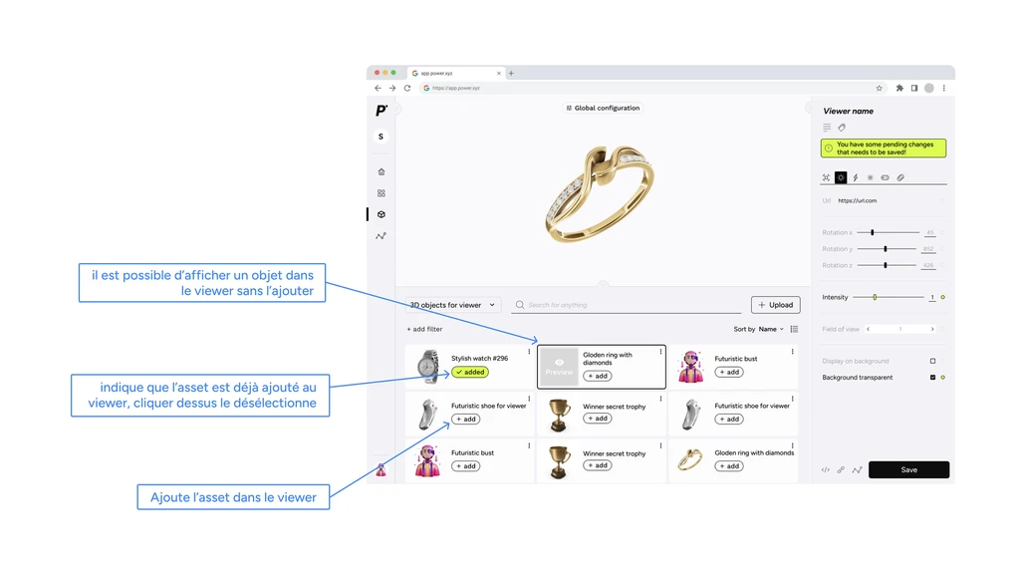Open the grid dashboard icon in sidebar
1020x575 pixels.
(381, 193)
